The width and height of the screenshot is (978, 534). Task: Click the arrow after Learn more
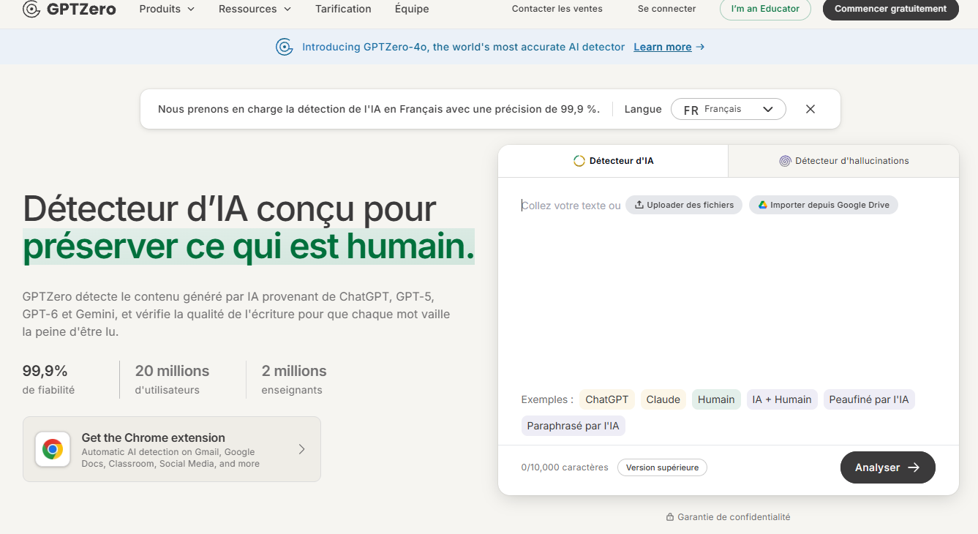(700, 47)
